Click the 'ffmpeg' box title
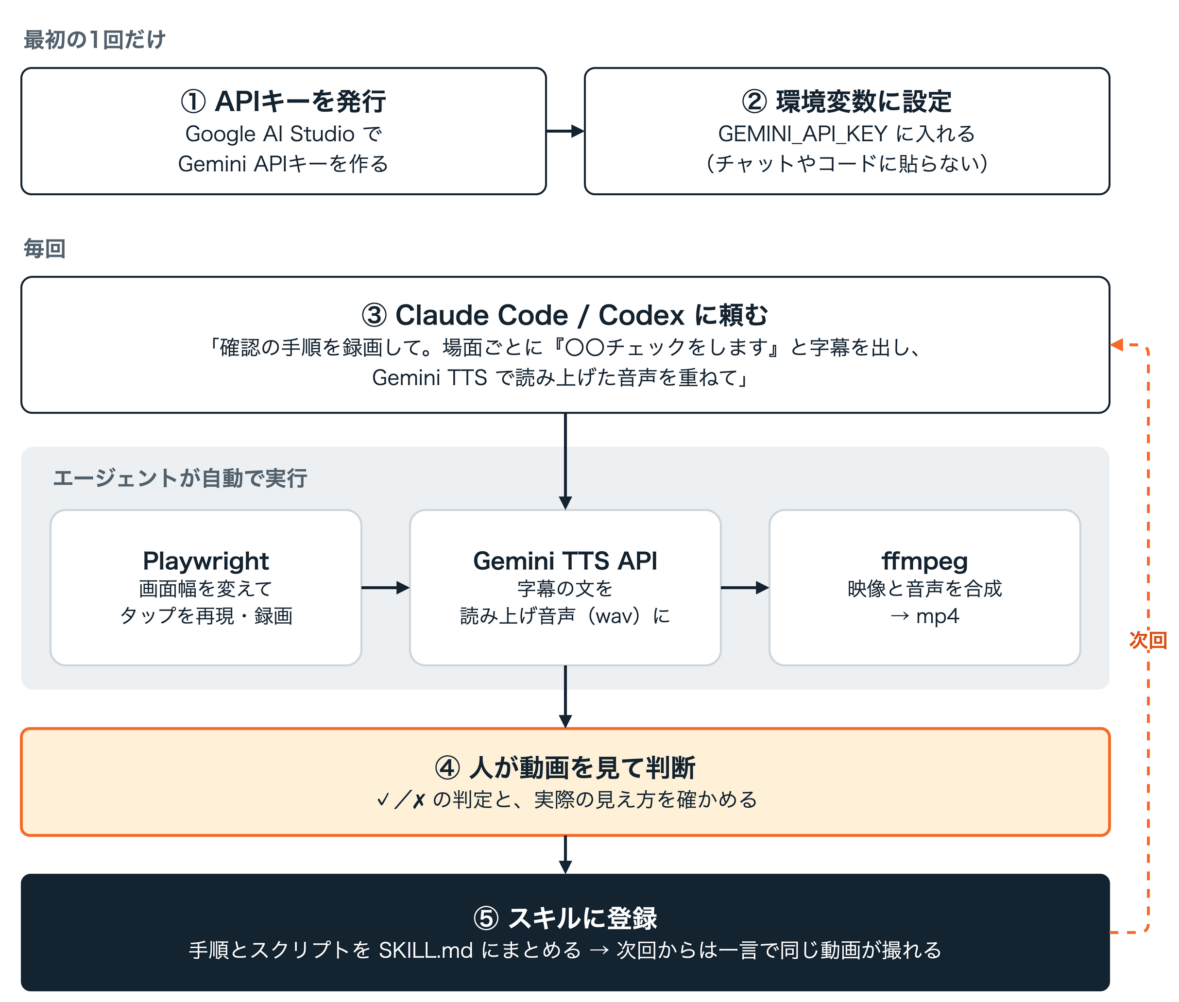1179x1002 pixels. (x=924, y=561)
